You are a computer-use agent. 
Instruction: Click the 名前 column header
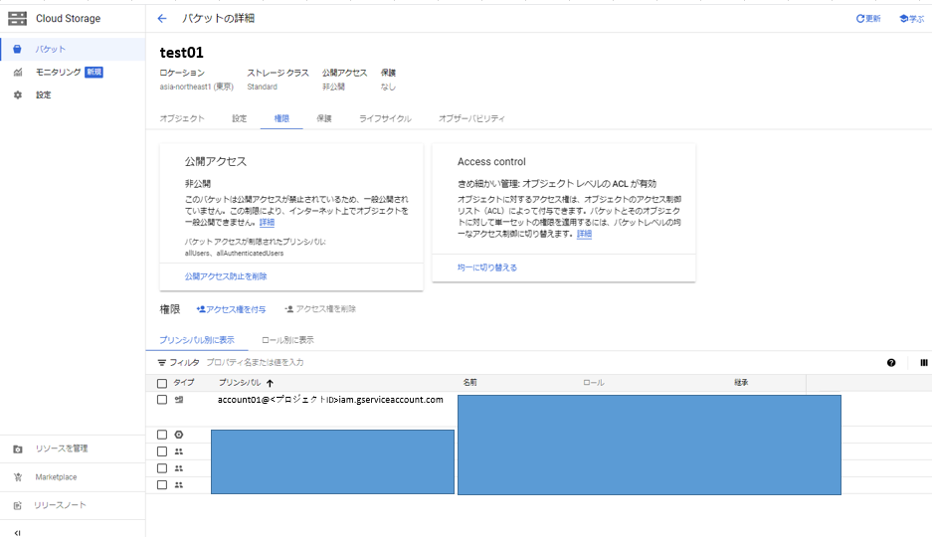click(x=469, y=383)
